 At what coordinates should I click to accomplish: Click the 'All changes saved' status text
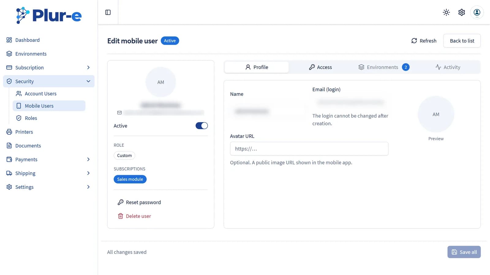[127, 252]
